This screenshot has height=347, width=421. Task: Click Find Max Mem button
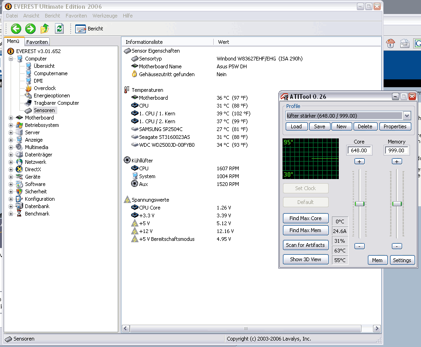(306, 230)
